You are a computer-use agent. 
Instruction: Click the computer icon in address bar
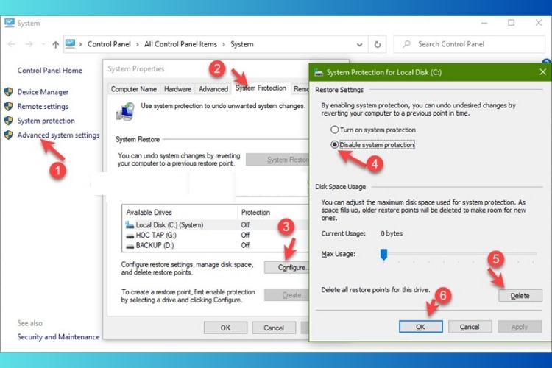[71, 44]
